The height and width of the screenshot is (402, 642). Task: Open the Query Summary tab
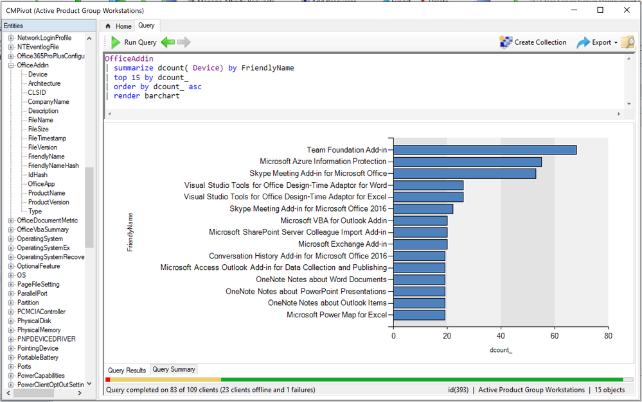pos(174,369)
